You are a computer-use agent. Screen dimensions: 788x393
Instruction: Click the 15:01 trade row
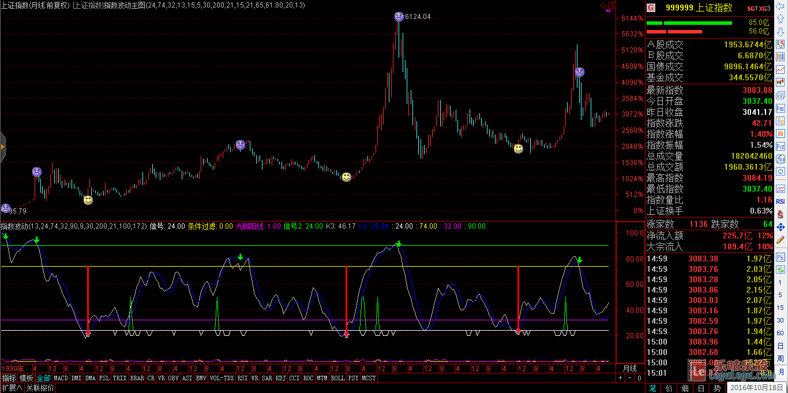[709, 373]
